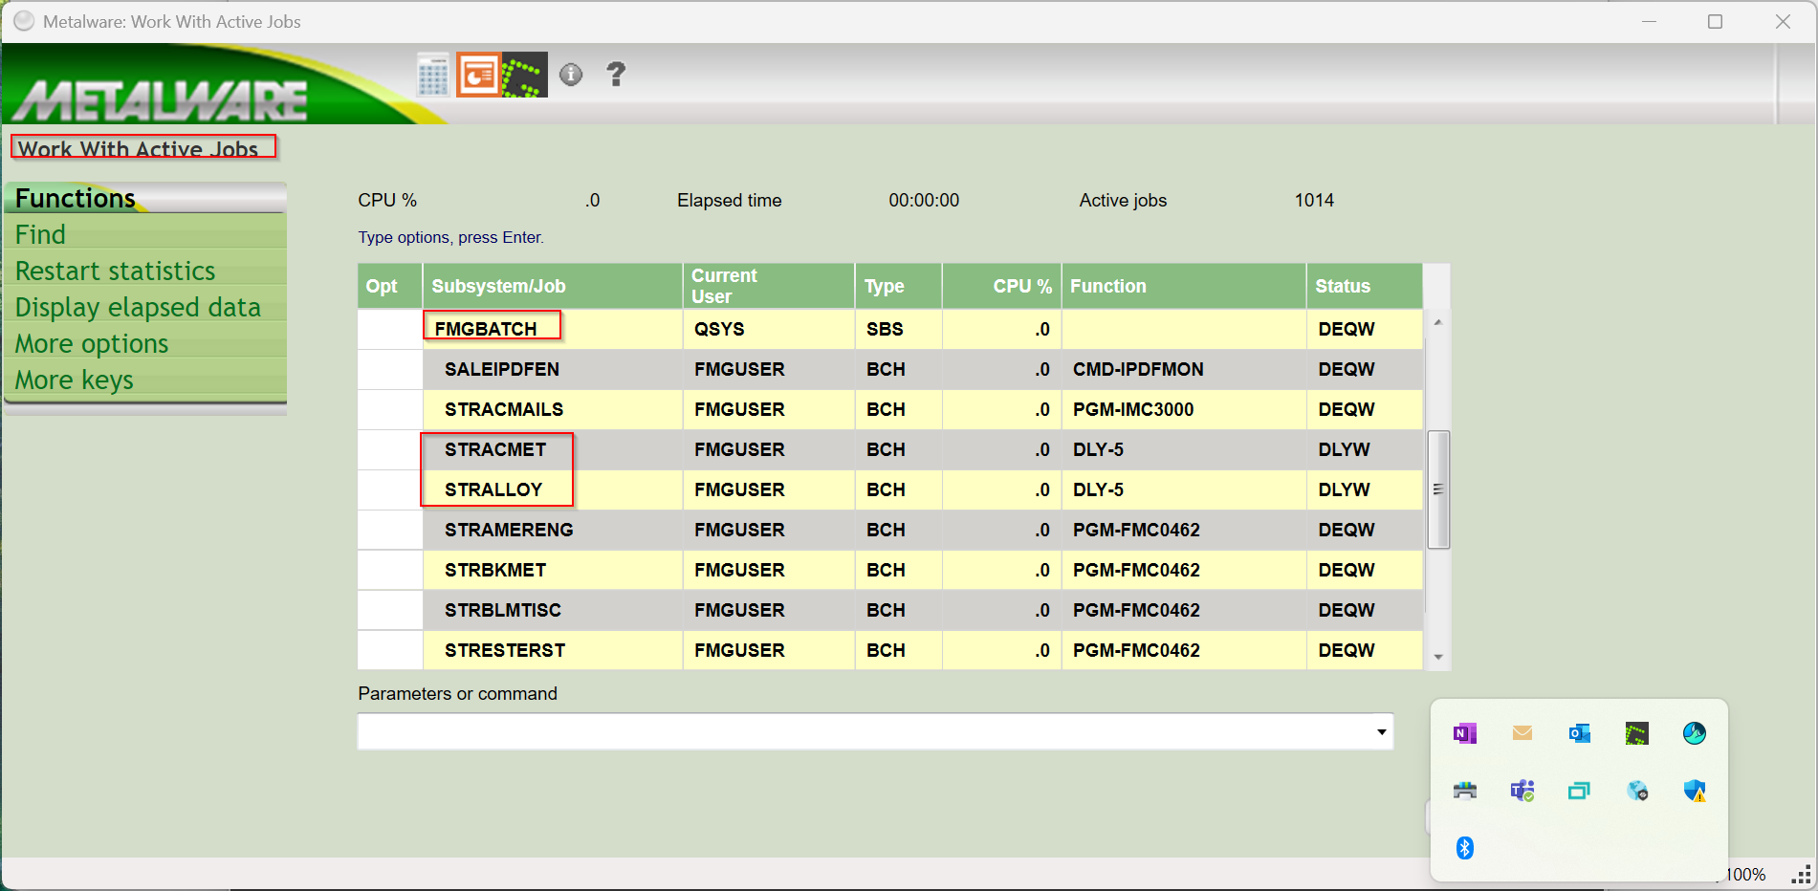Click the question mark help icon
Viewport: 1818px width, 891px height.
[616, 75]
